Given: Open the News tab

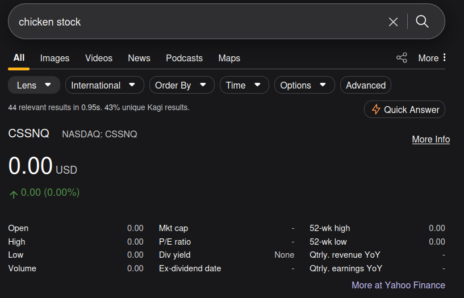Looking at the screenshot, I should pyautogui.click(x=139, y=58).
